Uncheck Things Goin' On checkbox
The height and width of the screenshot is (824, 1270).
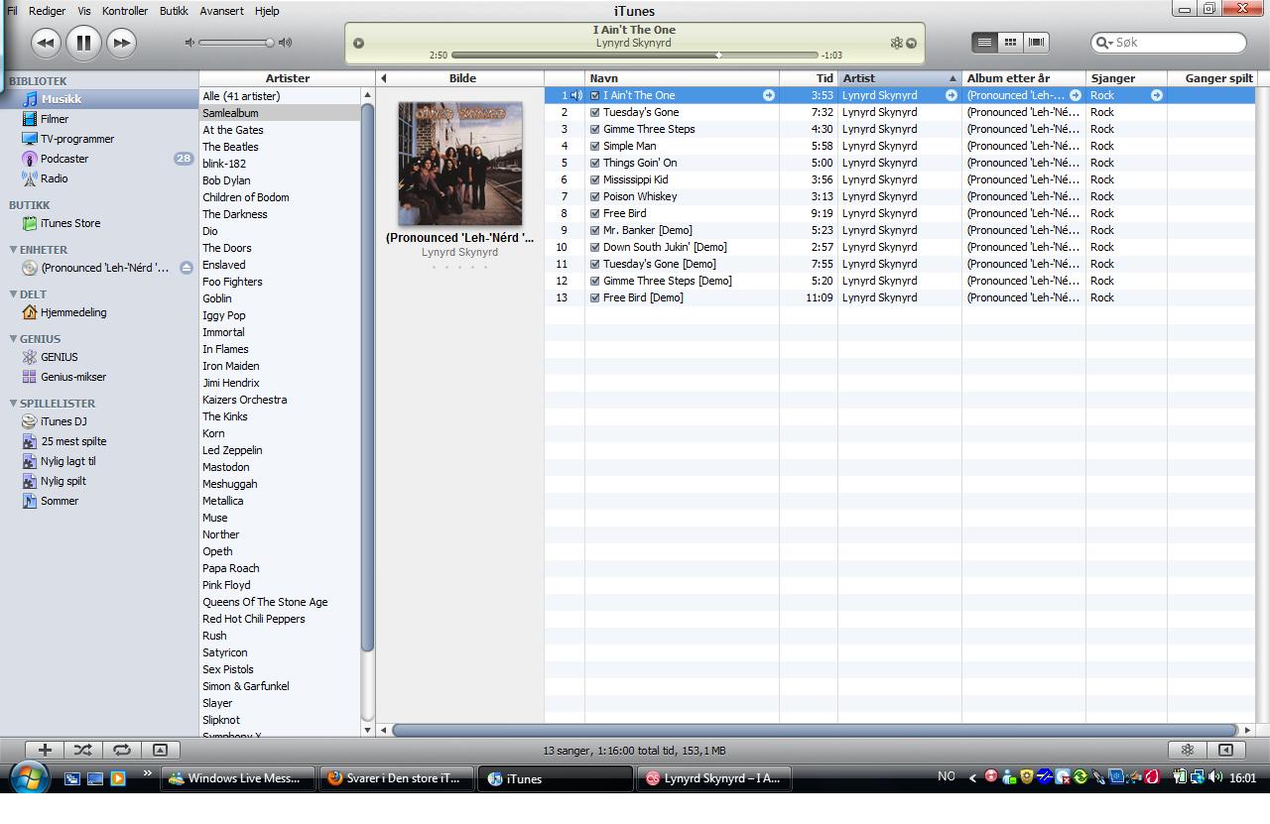click(x=595, y=163)
